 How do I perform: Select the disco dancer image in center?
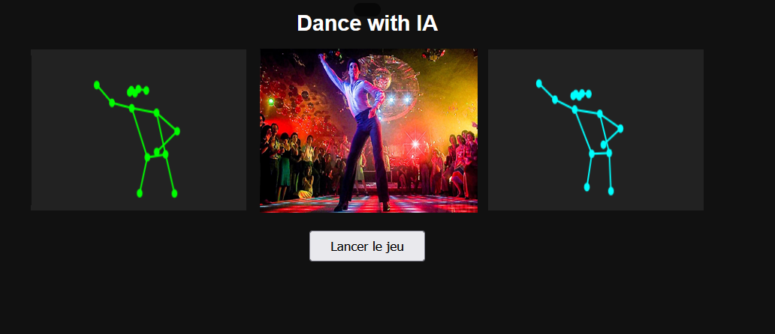tap(369, 130)
